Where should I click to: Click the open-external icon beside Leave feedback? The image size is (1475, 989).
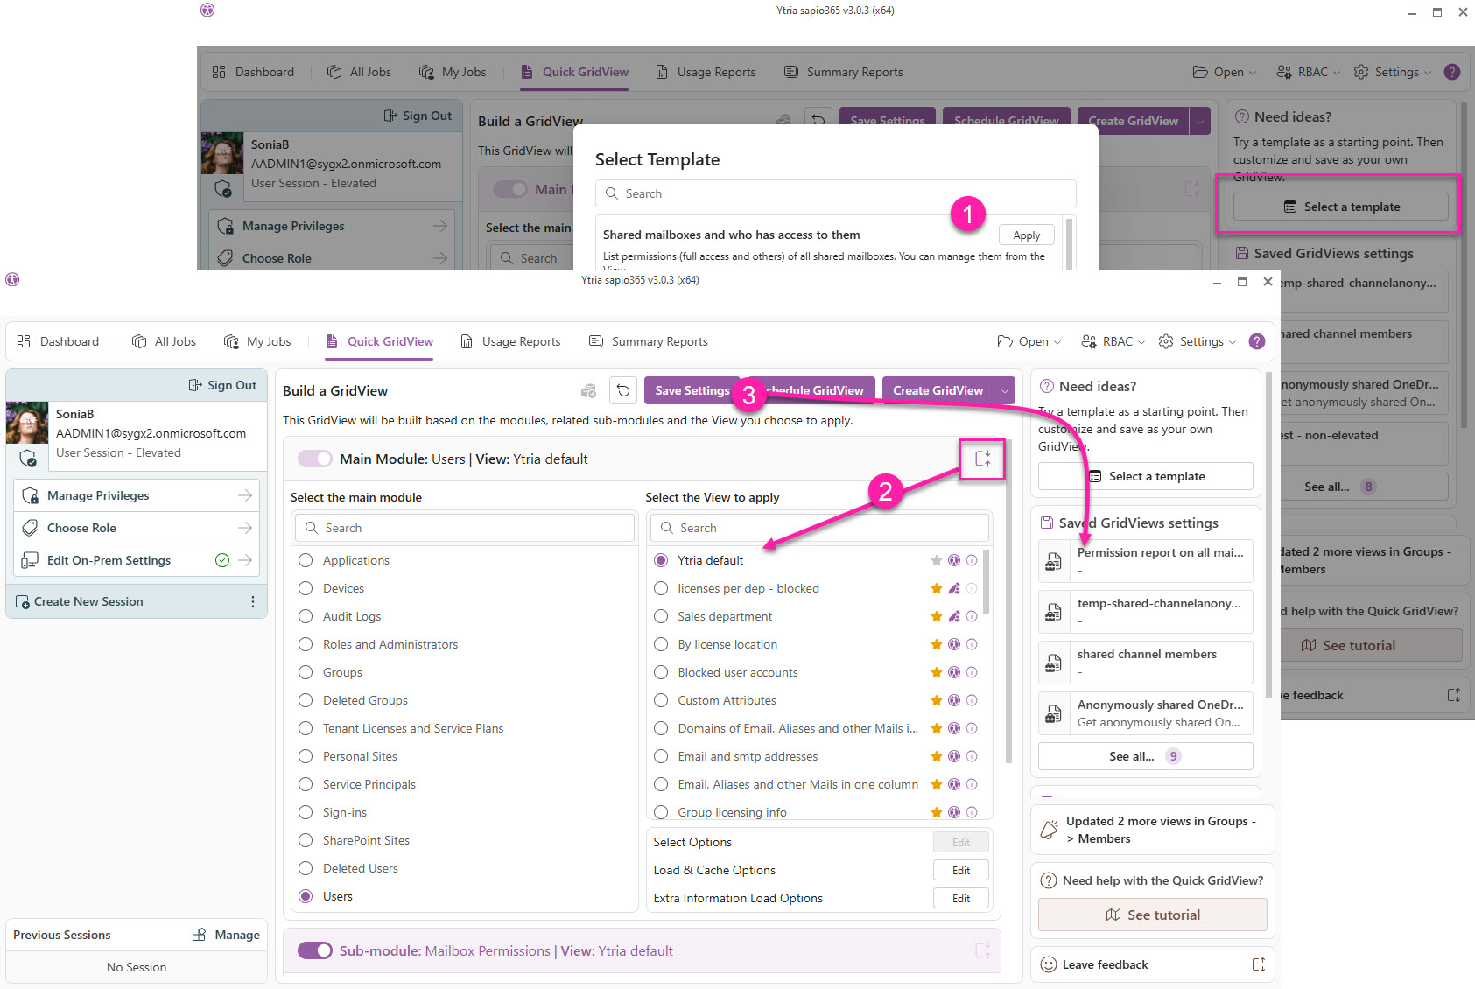[1258, 964]
